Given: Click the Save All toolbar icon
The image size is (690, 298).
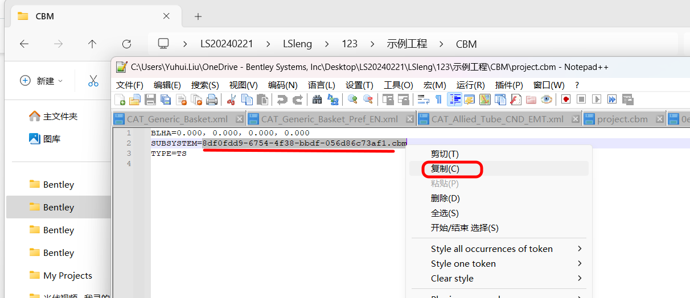Looking at the screenshot, I should click(166, 100).
